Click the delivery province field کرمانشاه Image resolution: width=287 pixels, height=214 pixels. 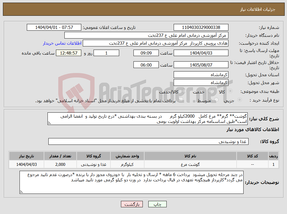(201, 75)
